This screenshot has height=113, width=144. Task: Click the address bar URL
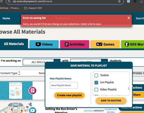click(x=32, y=1)
